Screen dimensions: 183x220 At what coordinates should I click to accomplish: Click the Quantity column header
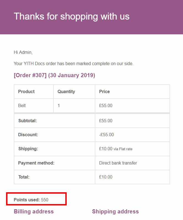click(66, 92)
